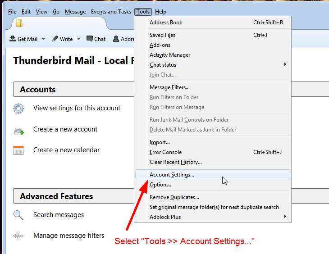Choose Message Filters... menu entry
This screenshot has width=329, height=254.
pos(213,87)
